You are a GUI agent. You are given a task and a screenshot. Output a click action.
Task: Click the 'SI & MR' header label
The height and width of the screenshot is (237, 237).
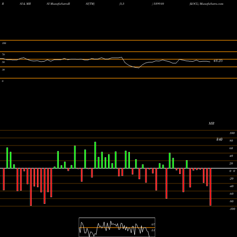coord(25,4)
